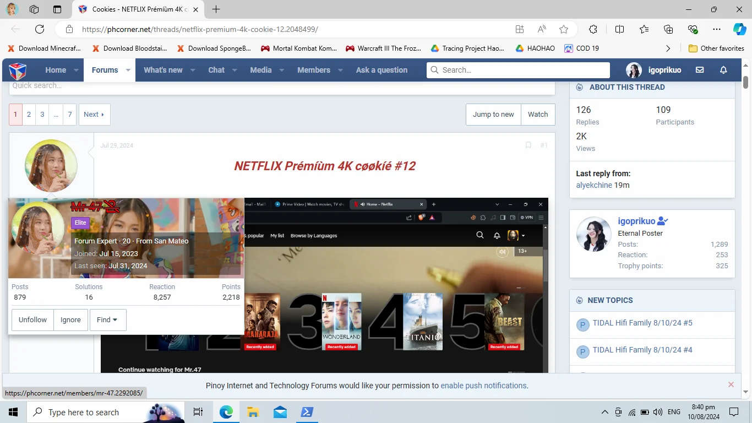Add page to favorites star icon
Screen dimensions: 752x423
[564, 29]
